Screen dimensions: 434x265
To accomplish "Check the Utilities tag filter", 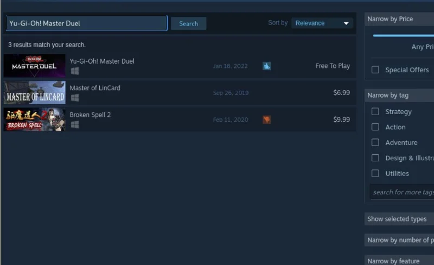I will pyautogui.click(x=375, y=174).
